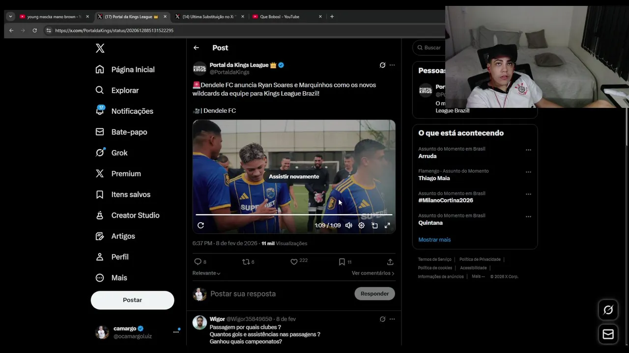Go back with the Post arrow

[196, 48]
